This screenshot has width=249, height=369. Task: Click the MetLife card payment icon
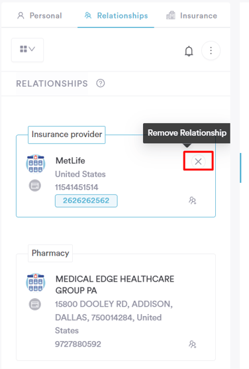coord(35,185)
